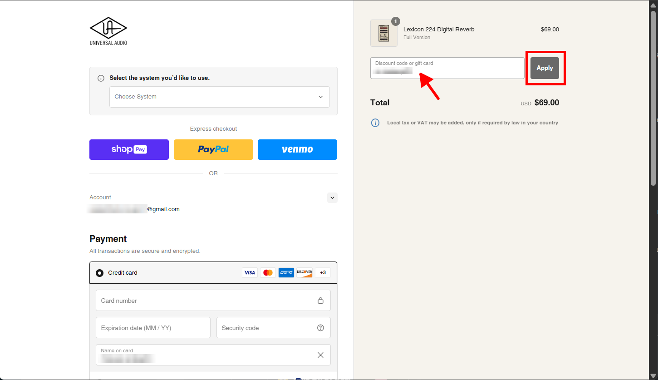
Task: Click the lock icon in Card number
Action: coord(320,301)
